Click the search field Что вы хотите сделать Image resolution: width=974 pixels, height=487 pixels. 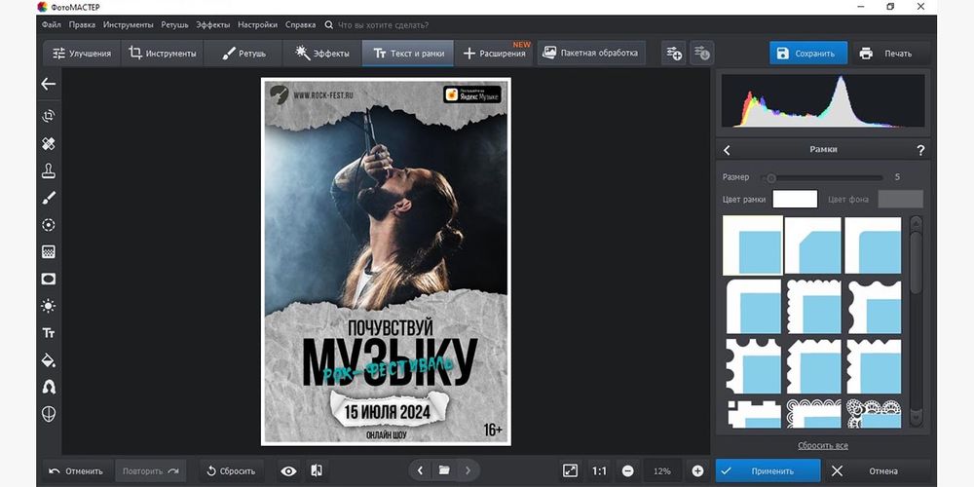point(383,25)
